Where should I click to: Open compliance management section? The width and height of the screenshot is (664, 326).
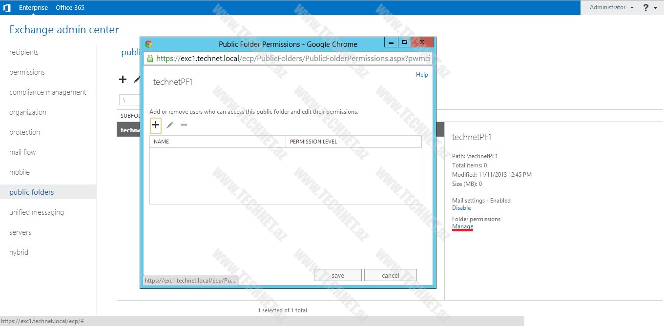click(x=47, y=92)
